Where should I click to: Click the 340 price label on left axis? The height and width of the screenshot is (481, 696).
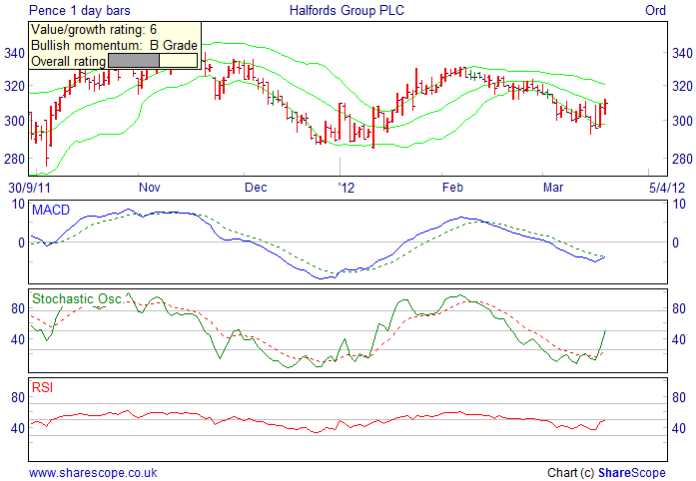pyautogui.click(x=14, y=53)
